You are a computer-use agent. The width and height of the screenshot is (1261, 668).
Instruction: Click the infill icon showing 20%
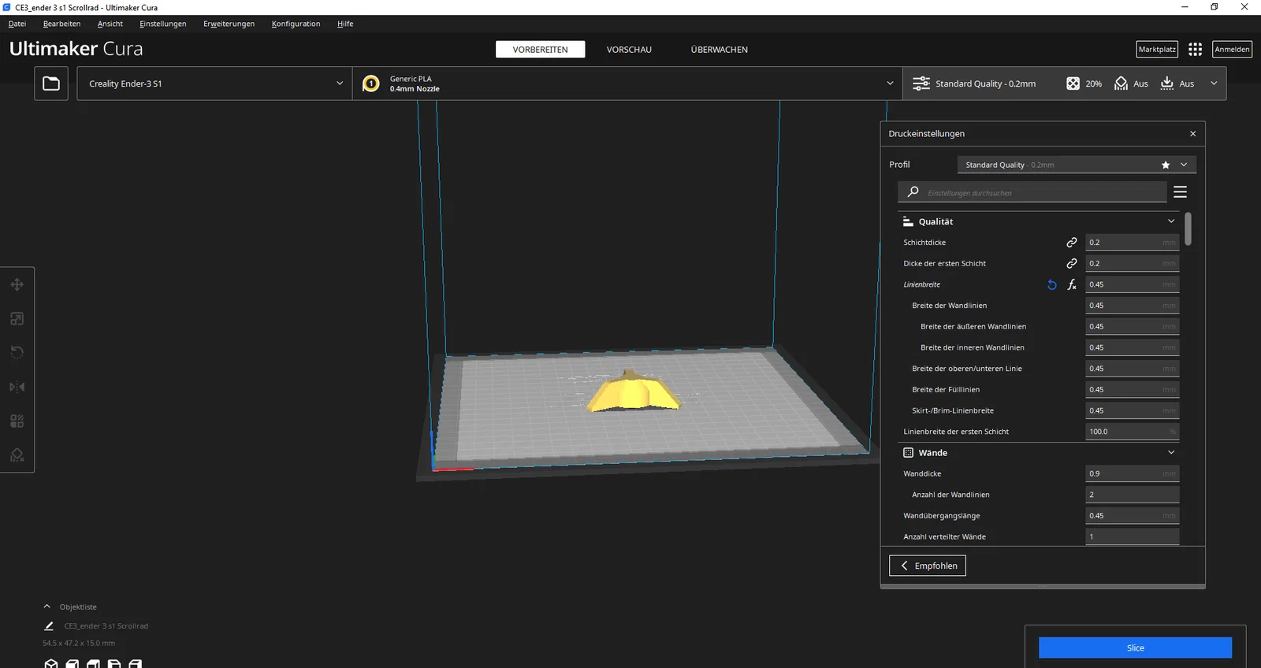click(1073, 83)
